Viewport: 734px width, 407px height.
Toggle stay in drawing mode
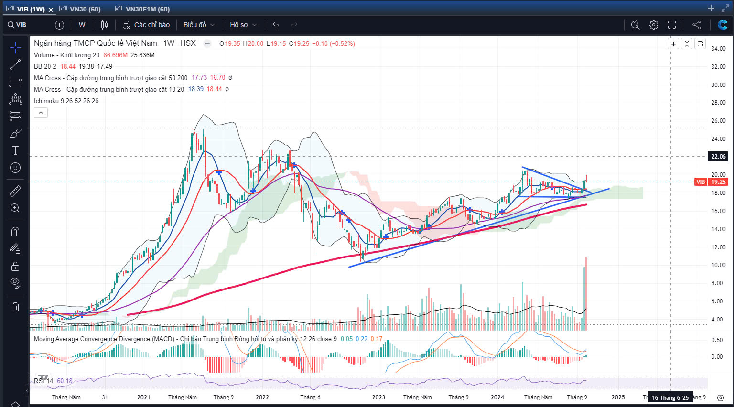click(x=15, y=249)
